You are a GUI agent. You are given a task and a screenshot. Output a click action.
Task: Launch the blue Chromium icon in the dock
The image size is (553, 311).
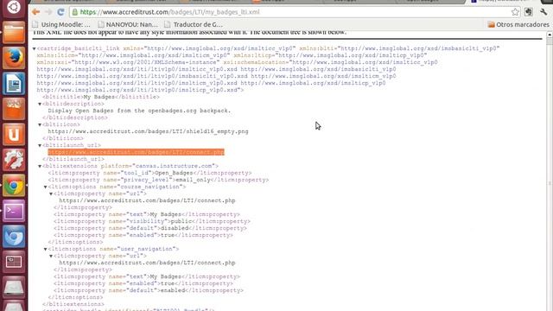coord(14,236)
